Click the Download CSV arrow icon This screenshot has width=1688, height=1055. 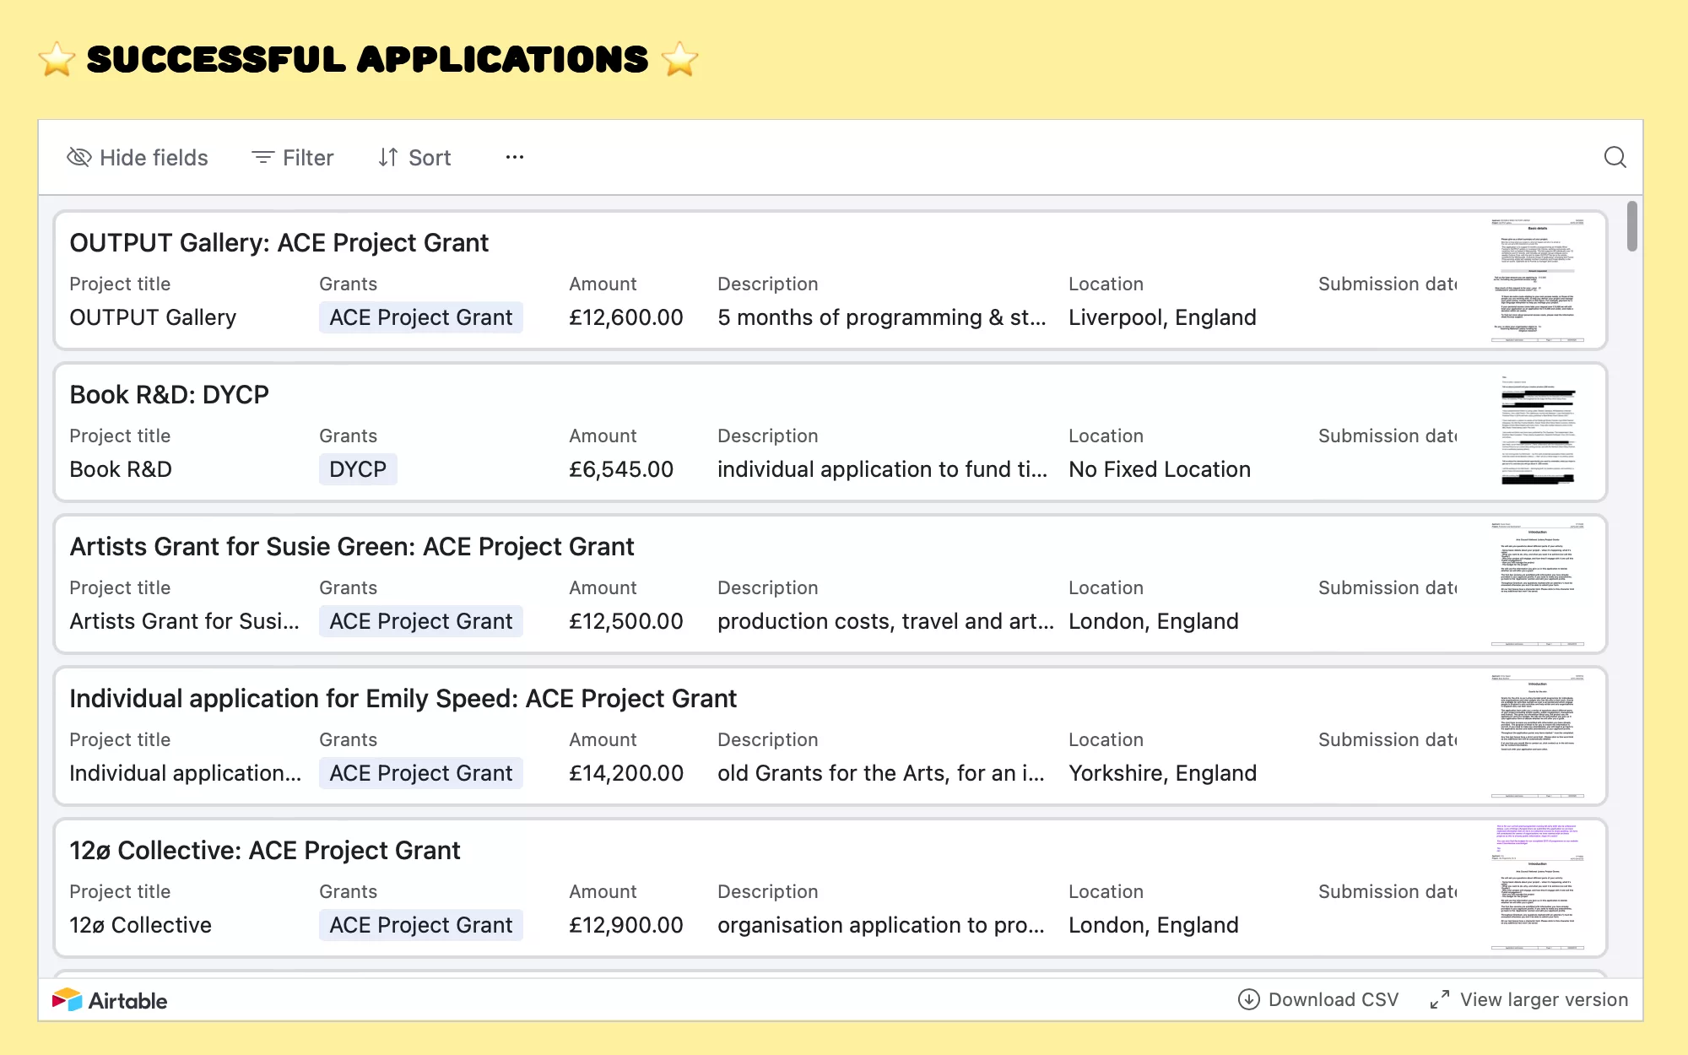click(x=1248, y=999)
